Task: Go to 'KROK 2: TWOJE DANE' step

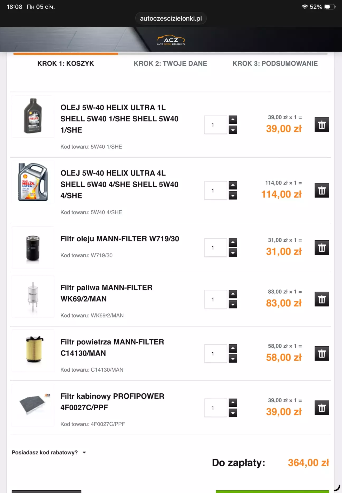Action: tap(170, 63)
